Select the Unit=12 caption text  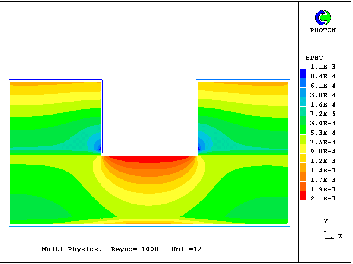point(186,249)
